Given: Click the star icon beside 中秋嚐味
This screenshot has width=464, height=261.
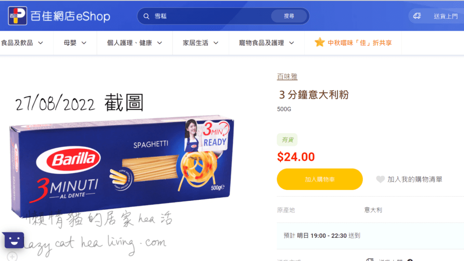Looking at the screenshot, I should coord(319,42).
